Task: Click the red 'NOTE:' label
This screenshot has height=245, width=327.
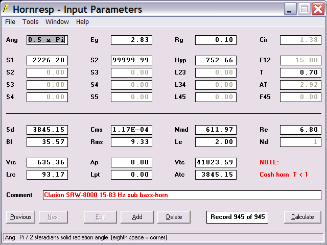Action: coord(269,162)
